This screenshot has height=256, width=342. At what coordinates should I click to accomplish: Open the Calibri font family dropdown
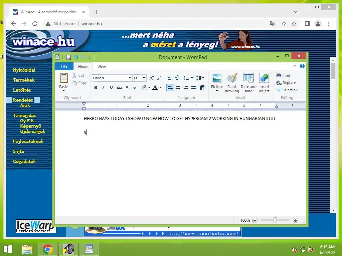pyautogui.click(x=130, y=78)
